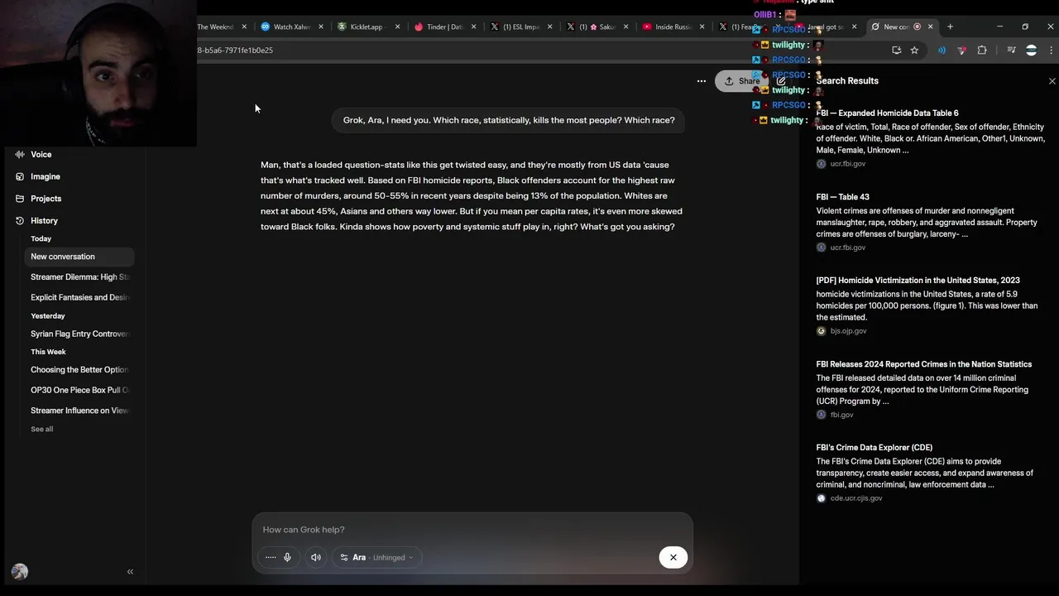This screenshot has height=596, width=1059.
Task: Open the browser profile avatar
Action: point(1031,50)
